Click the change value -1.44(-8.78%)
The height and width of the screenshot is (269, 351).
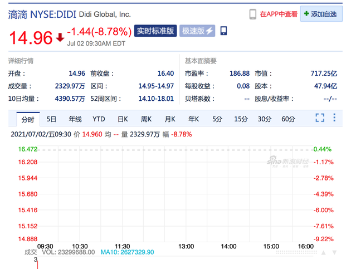point(99,32)
